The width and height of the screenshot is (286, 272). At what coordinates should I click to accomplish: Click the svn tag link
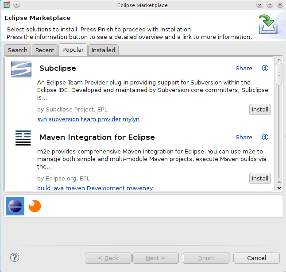coord(42,119)
